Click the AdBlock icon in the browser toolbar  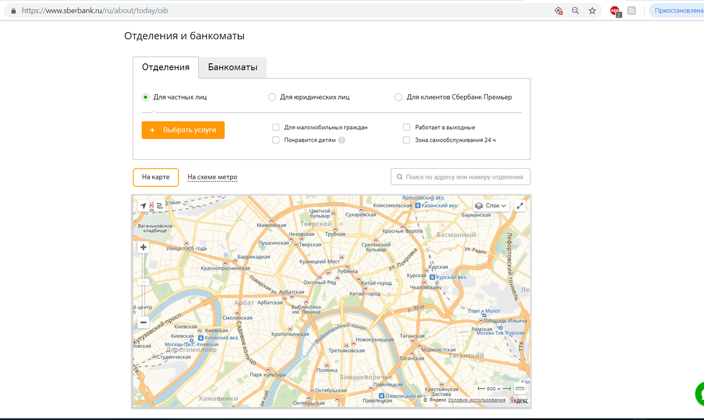(x=614, y=10)
